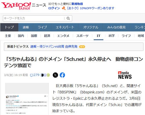Open the エキスパート tab
The image size is (145, 115).
pos(65,27)
